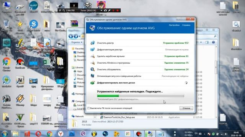The width and height of the screenshot is (245, 137).
Task: Click the green disk icon beside Дефрагментировать жесткие диски
Action: (93, 83)
